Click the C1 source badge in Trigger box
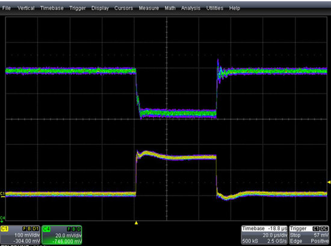This screenshot has height=246, width=331. (316, 229)
